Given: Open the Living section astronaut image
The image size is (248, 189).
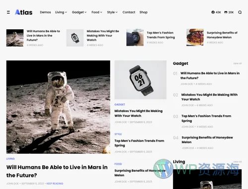Looking at the screenshot, I should (207, 179).
